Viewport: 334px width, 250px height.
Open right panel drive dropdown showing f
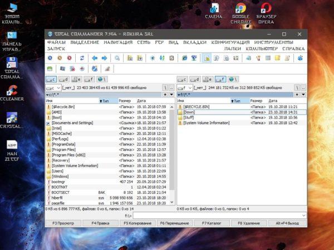(x=185, y=88)
